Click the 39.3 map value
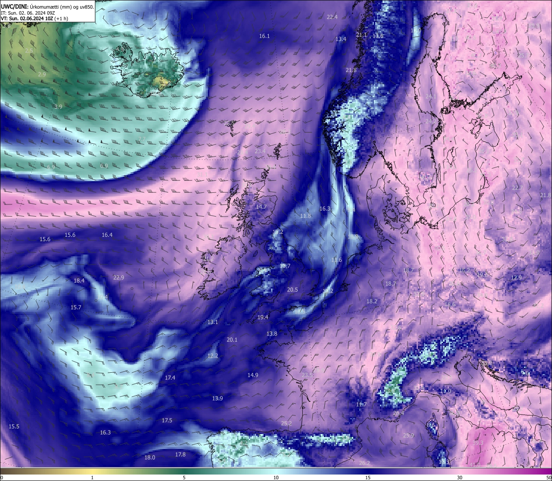Image resolution: width=552 pixels, height=481 pixels. (x=478, y=443)
